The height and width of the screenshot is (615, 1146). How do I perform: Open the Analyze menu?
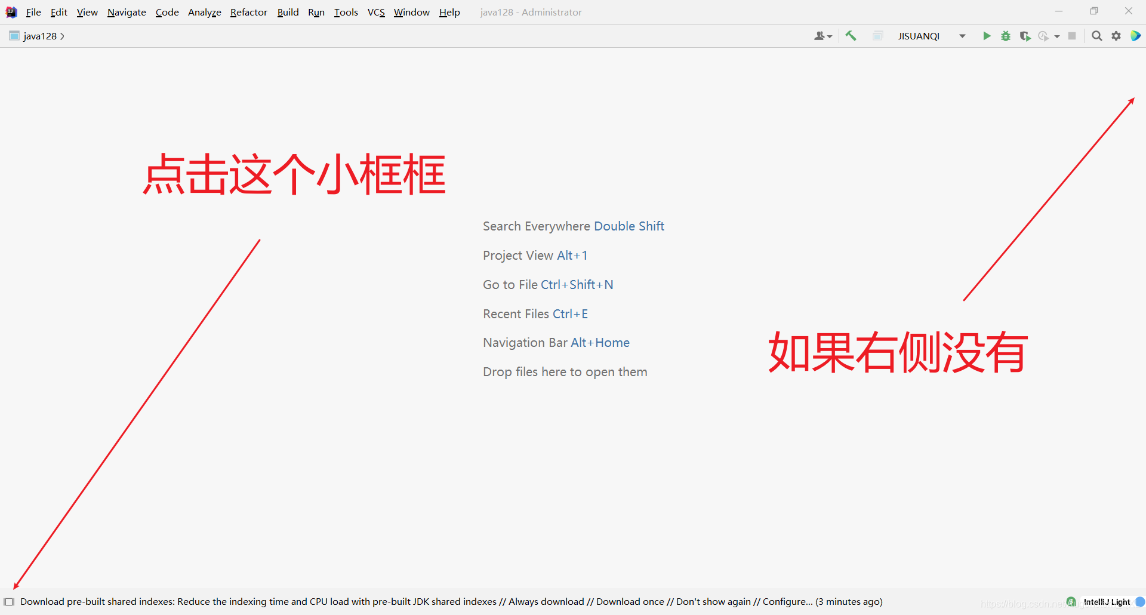point(205,12)
